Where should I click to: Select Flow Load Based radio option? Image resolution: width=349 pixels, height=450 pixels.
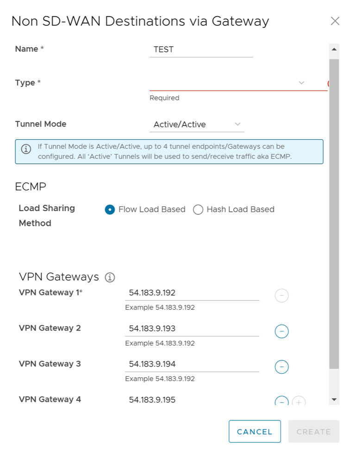pos(110,210)
